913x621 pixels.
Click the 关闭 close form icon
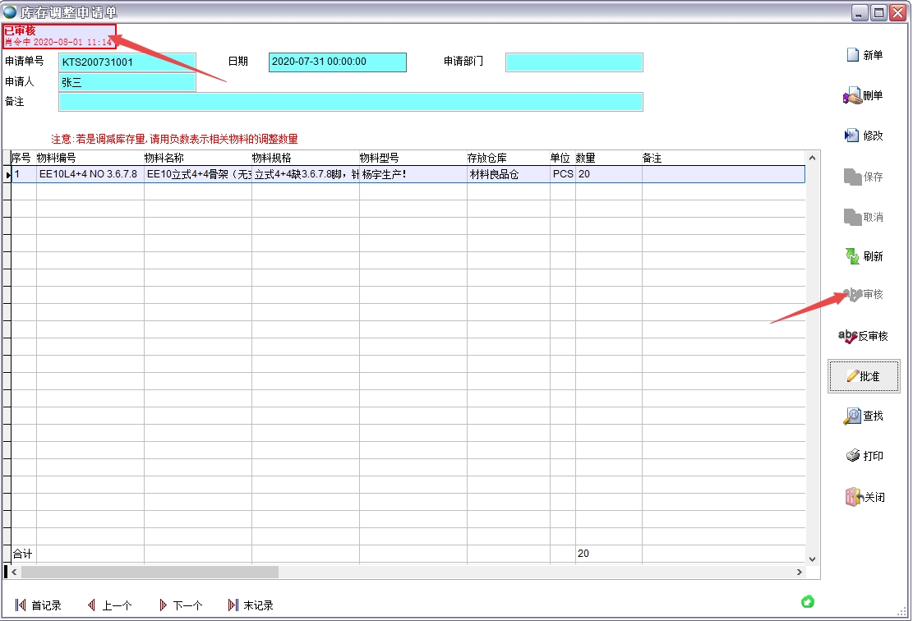click(853, 497)
